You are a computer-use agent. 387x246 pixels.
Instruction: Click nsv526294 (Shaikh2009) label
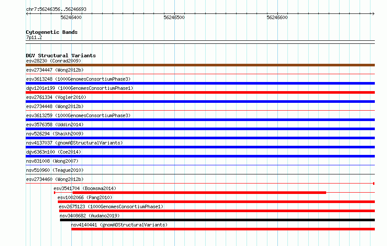click(x=55, y=134)
